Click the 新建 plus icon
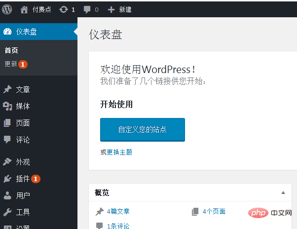This screenshot has width=297, height=229. pyautogui.click(x=111, y=9)
